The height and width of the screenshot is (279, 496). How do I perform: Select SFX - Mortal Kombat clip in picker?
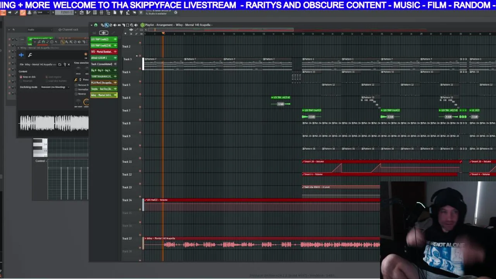(104, 52)
